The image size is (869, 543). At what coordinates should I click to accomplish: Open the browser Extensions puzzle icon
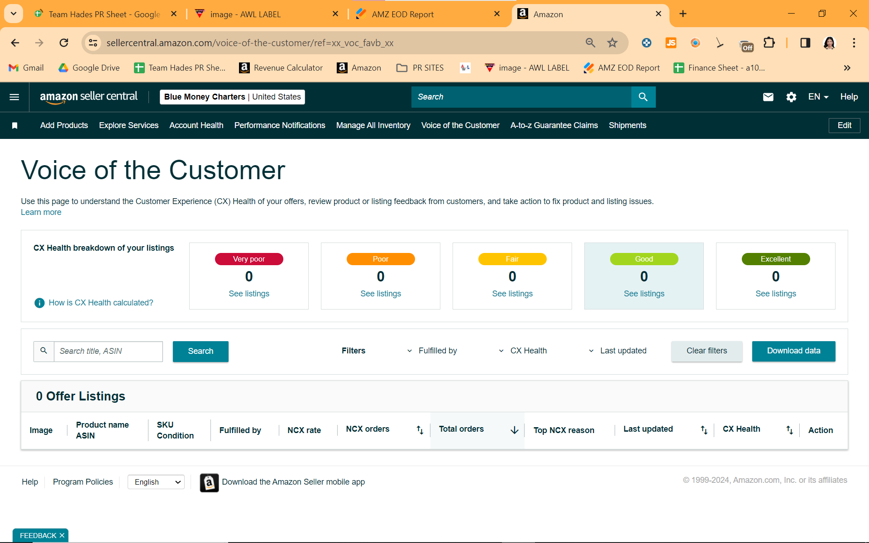pyautogui.click(x=769, y=43)
